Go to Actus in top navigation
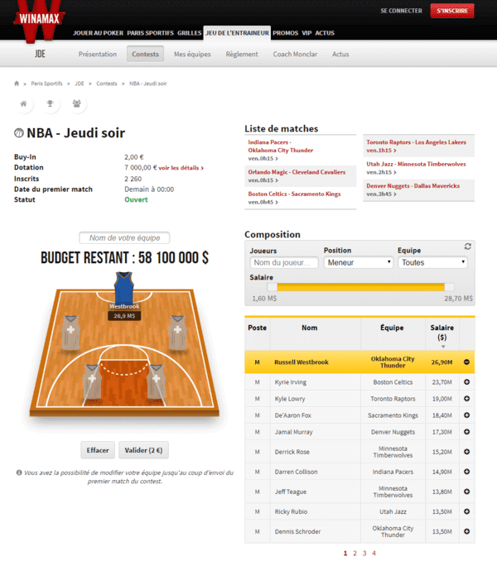497x566 pixels. point(325,33)
